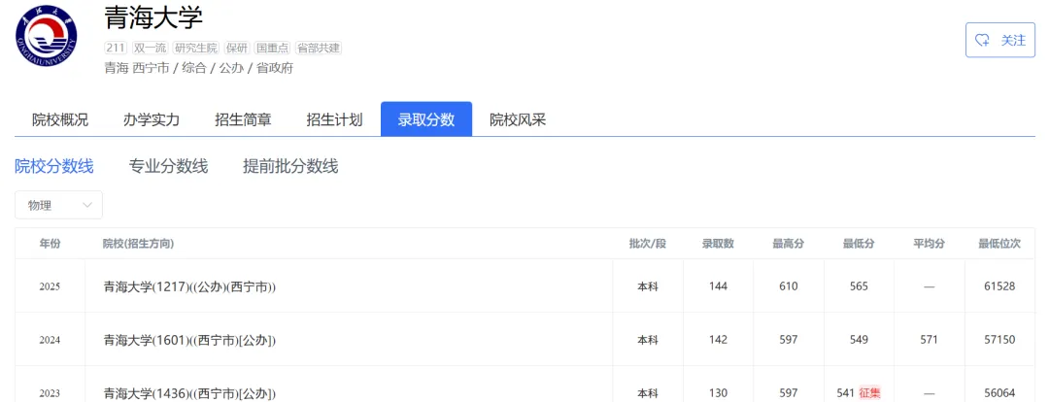Click the 2024 year cell
This screenshot has width=1049, height=402.
(x=50, y=340)
